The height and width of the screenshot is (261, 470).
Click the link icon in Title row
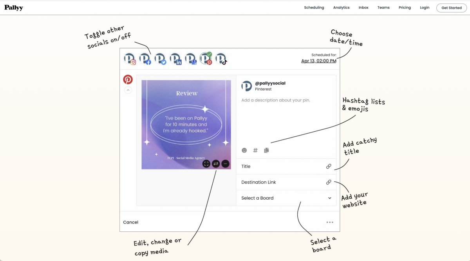click(329, 166)
